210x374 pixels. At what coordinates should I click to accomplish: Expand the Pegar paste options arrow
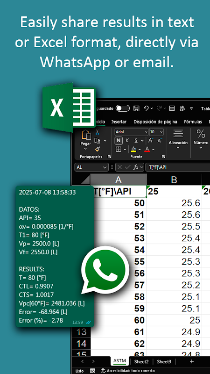pos(85,149)
